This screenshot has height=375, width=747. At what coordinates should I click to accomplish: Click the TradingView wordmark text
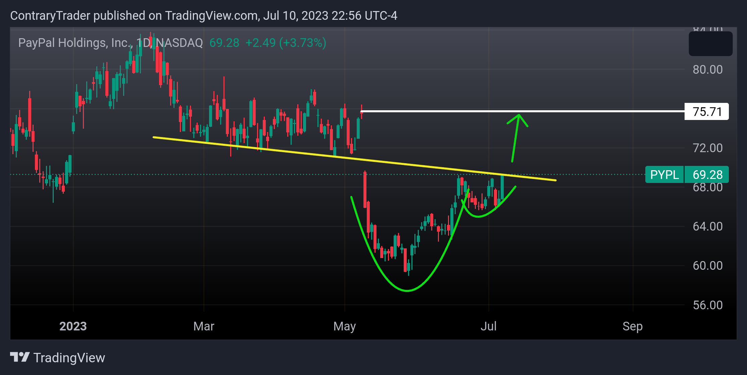69,358
